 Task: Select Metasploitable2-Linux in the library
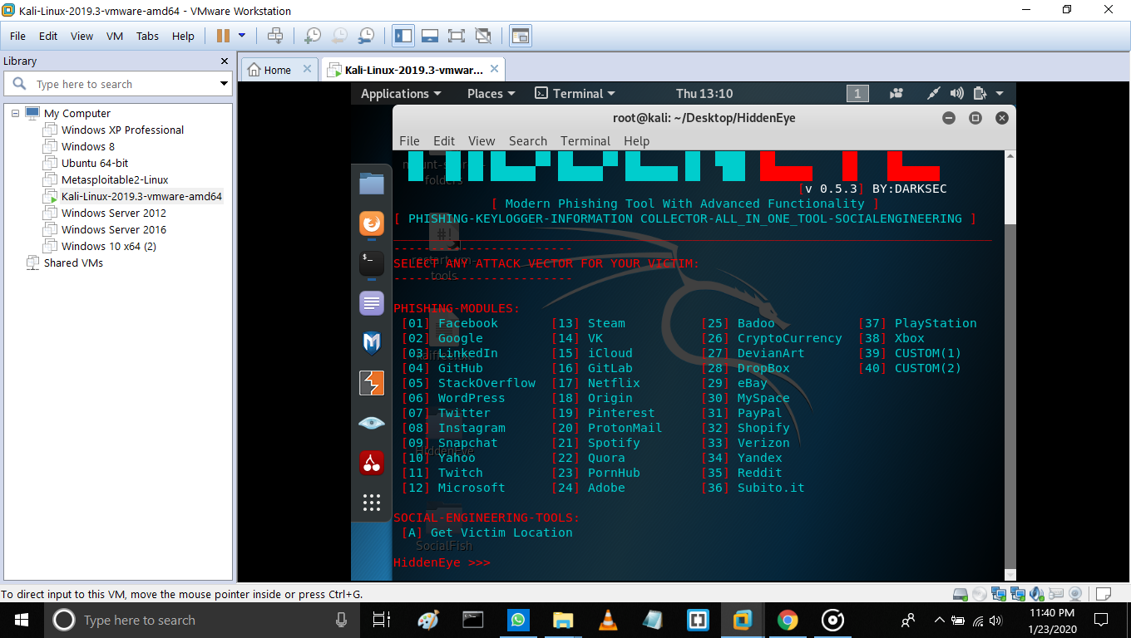pos(115,179)
